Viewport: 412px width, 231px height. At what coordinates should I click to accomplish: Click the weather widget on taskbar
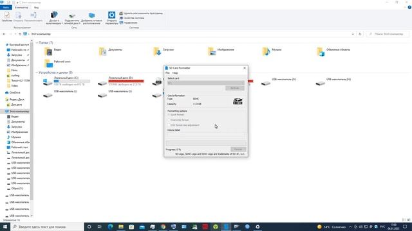pos(332,227)
